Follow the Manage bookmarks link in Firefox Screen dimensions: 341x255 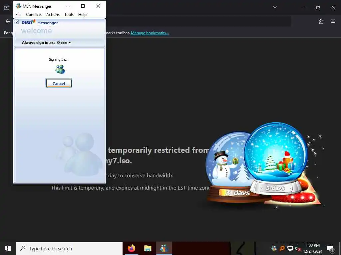tap(150, 33)
